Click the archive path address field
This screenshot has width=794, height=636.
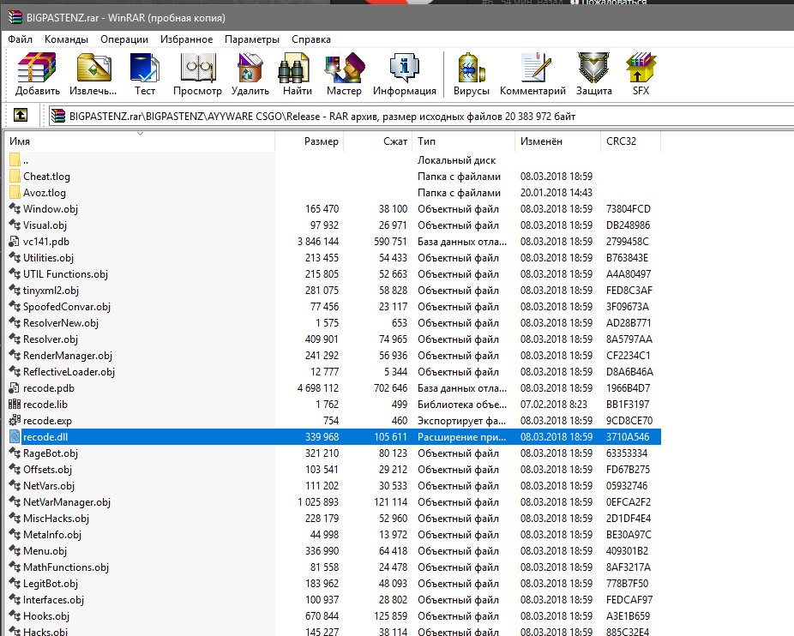pos(421,116)
